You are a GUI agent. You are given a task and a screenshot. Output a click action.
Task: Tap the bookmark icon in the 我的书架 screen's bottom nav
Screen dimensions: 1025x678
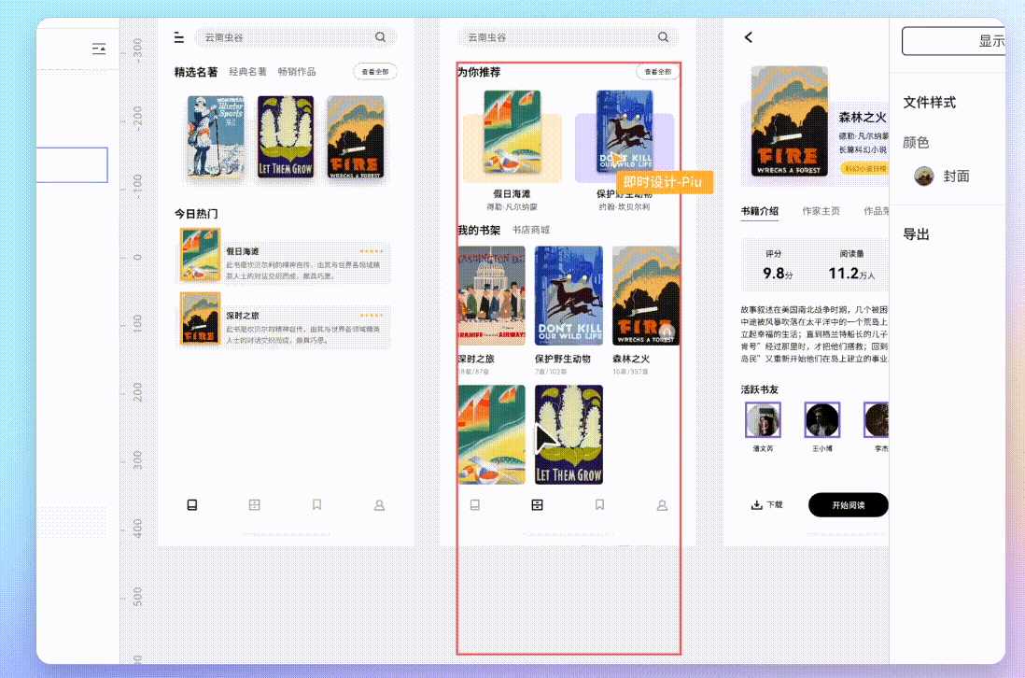(599, 504)
